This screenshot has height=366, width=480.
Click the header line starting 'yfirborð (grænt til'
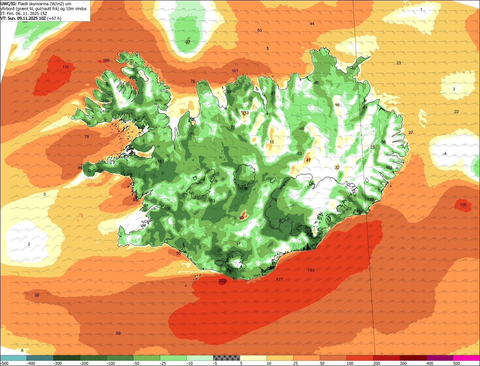click(44, 8)
